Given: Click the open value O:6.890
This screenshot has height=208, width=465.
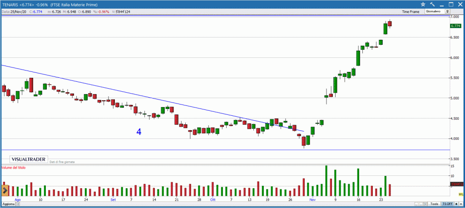Looking at the screenshot, I should [x=84, y=12].
